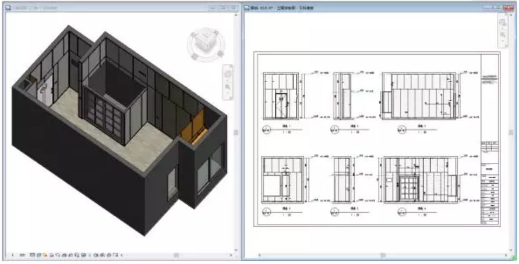Viewport: 519px width, 264px height.
Task: Click the right scroll arrow of the 3D view scrollbar
Action: click(x=231, y=255)
